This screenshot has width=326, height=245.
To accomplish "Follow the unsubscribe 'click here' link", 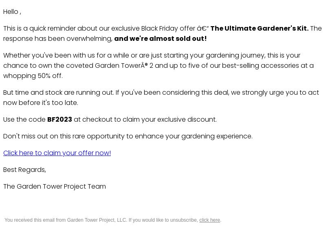I will [x=209, y=220].
